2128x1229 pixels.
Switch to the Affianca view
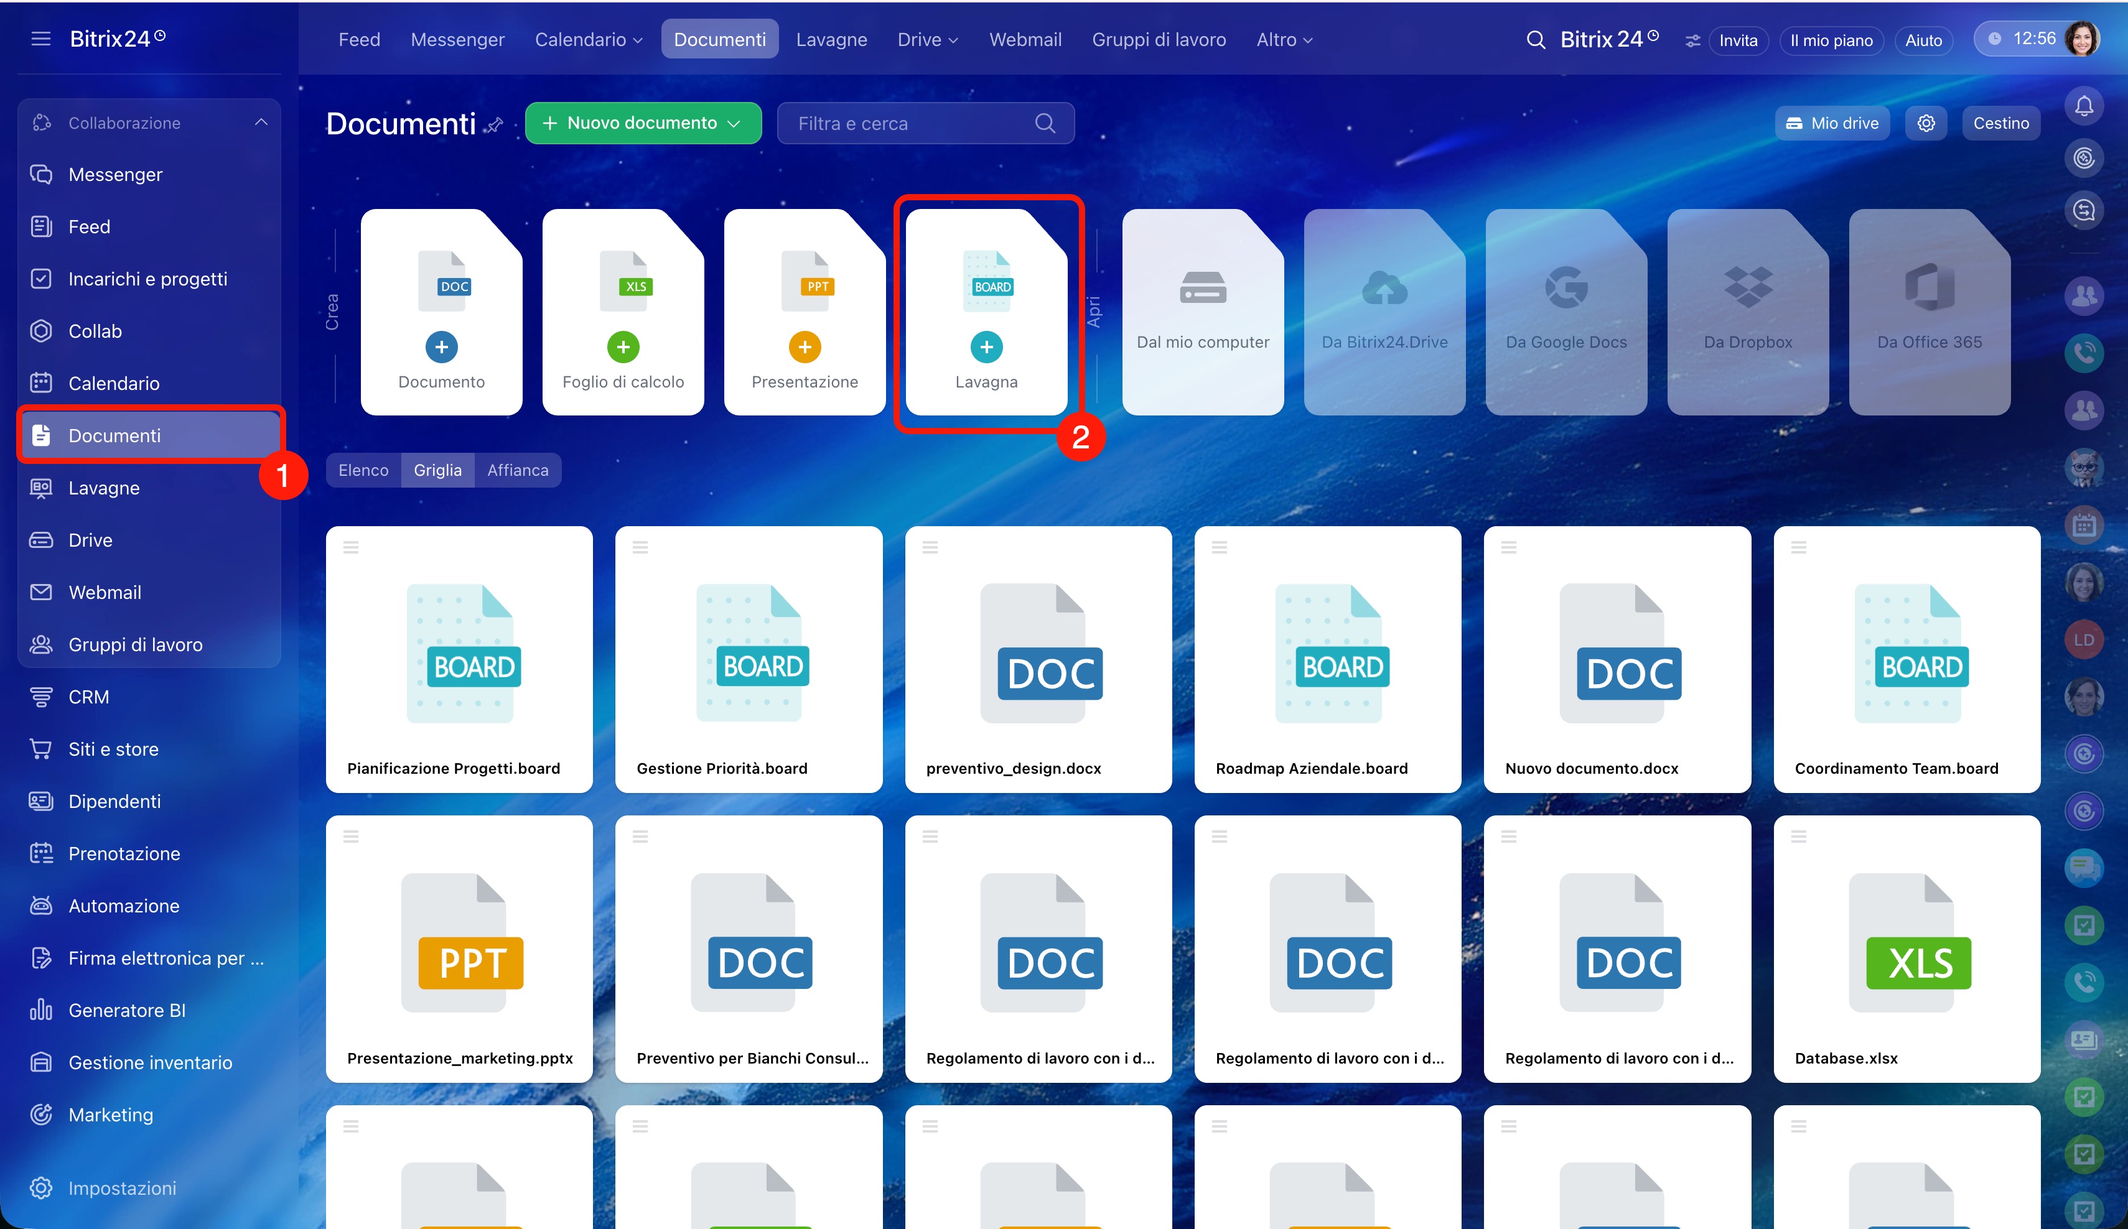(x=518, y=470)
